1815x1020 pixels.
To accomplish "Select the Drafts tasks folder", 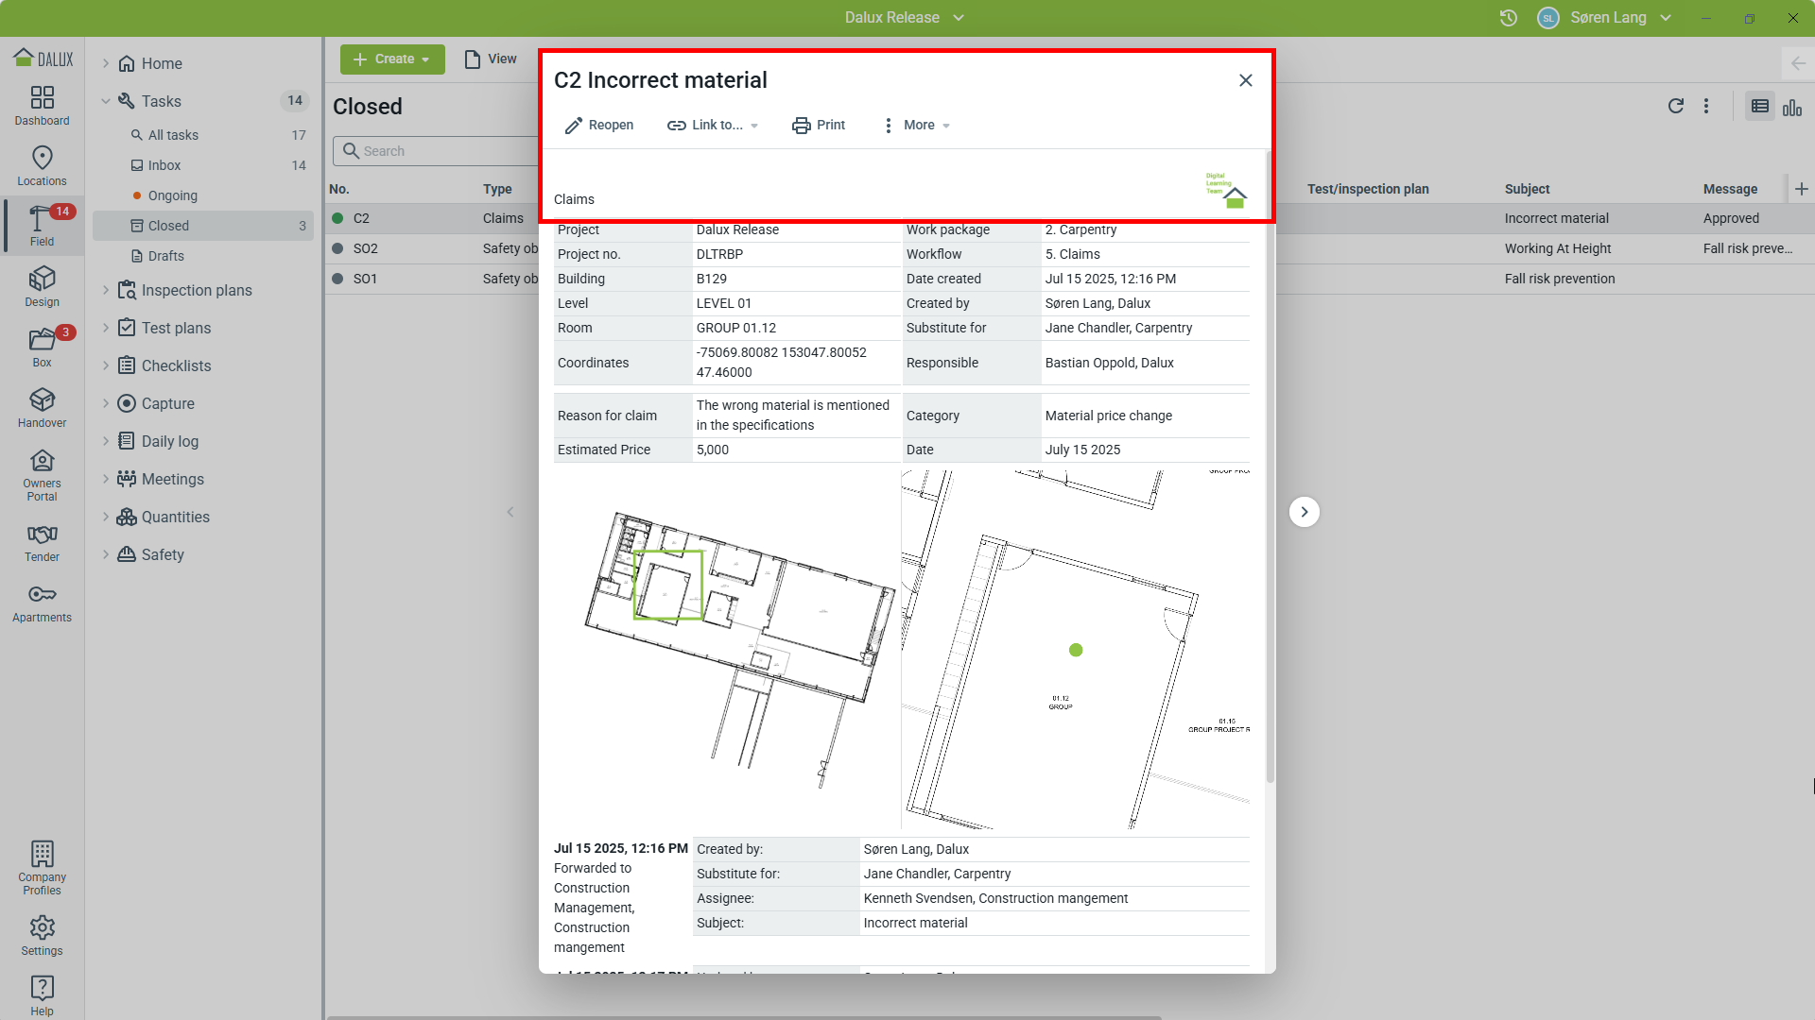I will (x=166, y=256).
